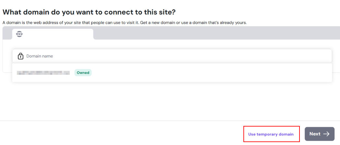
Task: Click the www globe icon
Action: [19, 34]
